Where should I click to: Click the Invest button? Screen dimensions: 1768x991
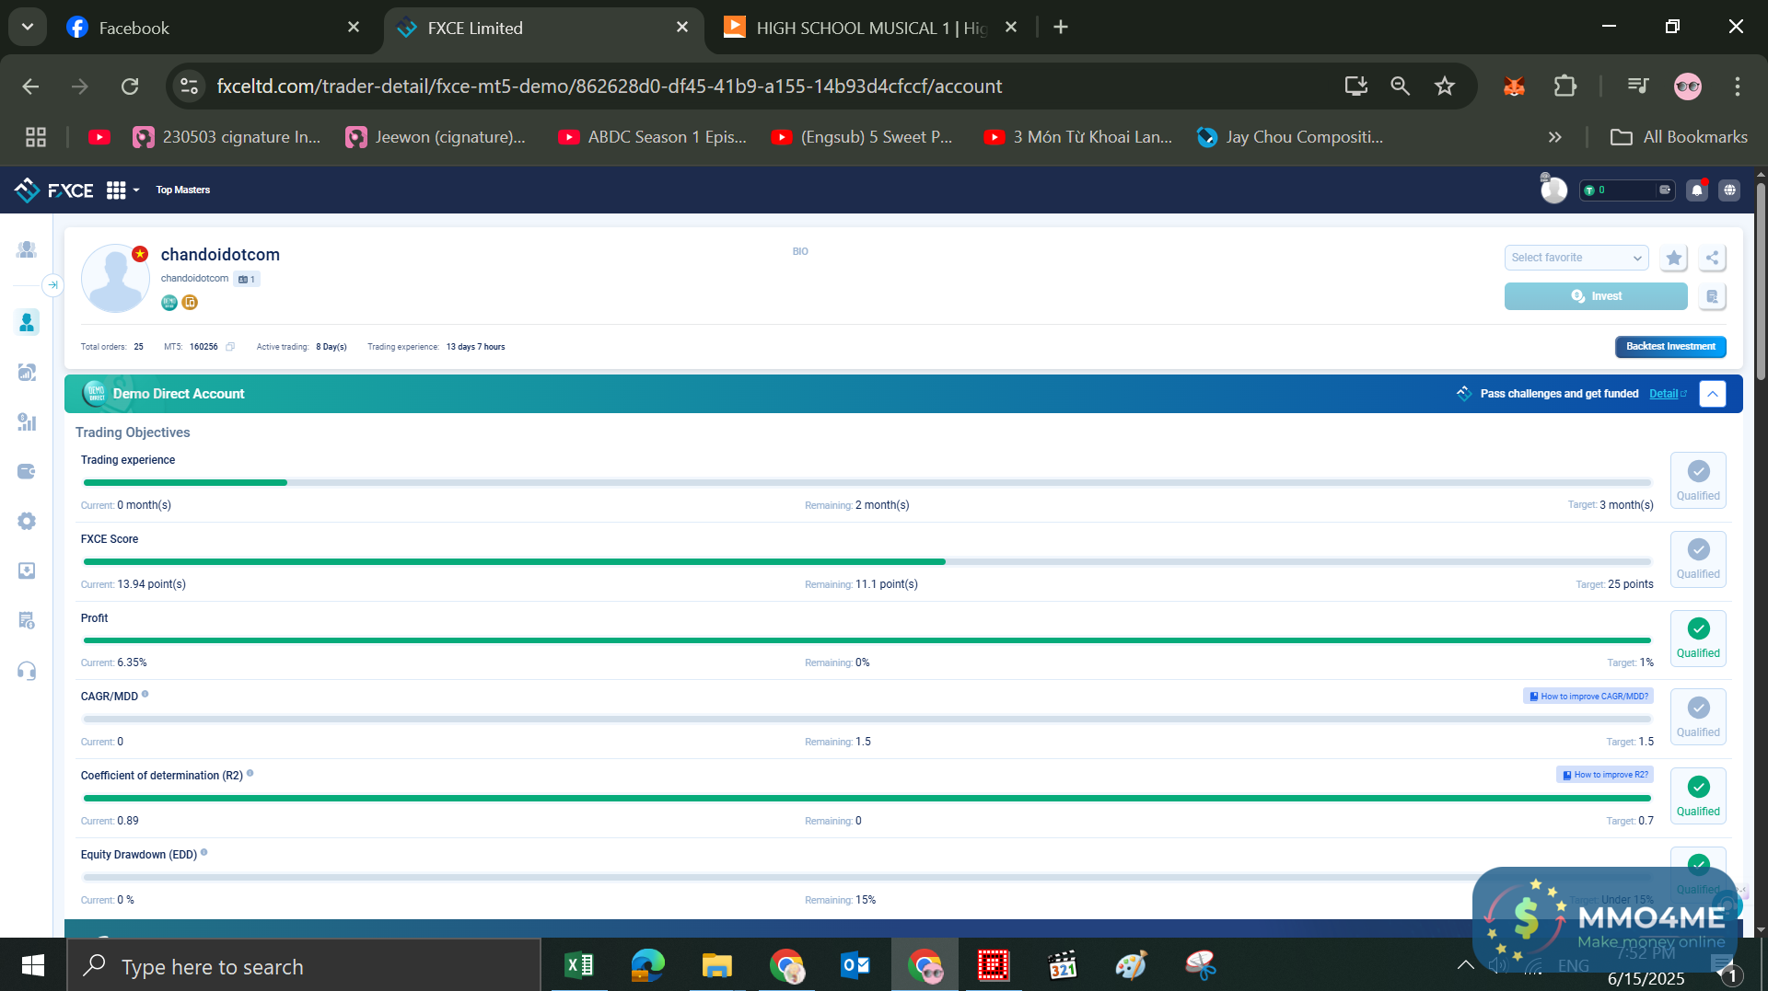tap(1596, 296)
